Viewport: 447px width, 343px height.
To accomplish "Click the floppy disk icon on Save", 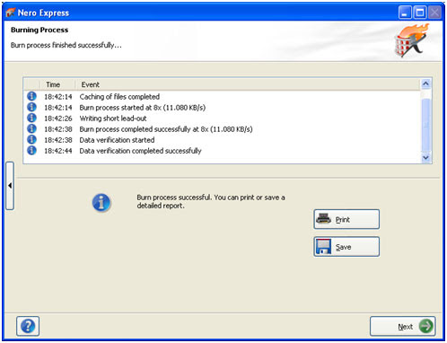I will click(324, 247).
